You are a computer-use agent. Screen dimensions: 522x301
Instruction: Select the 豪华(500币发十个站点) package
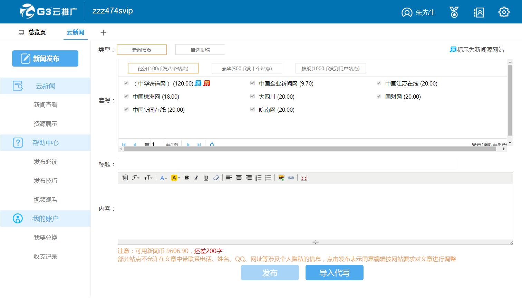click(x=247, y=68)
